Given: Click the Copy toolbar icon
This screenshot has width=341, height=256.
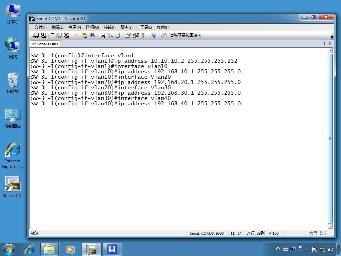Looking at the screenshot, I should [x=77, y=35].
